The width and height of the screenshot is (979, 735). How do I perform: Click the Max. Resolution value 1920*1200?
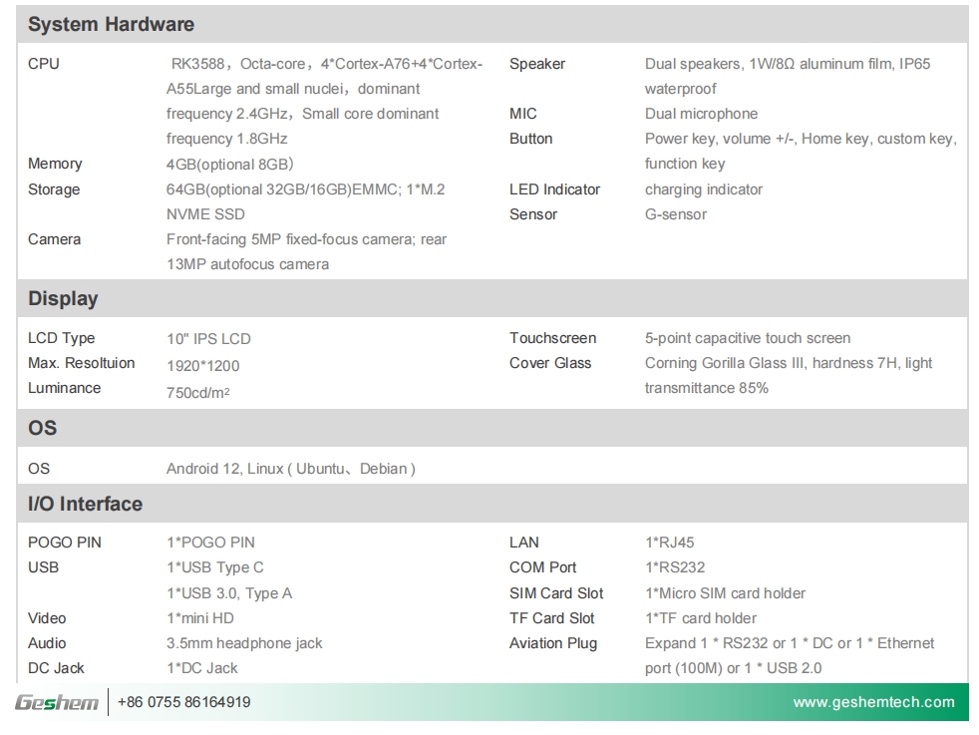(202, 363)
